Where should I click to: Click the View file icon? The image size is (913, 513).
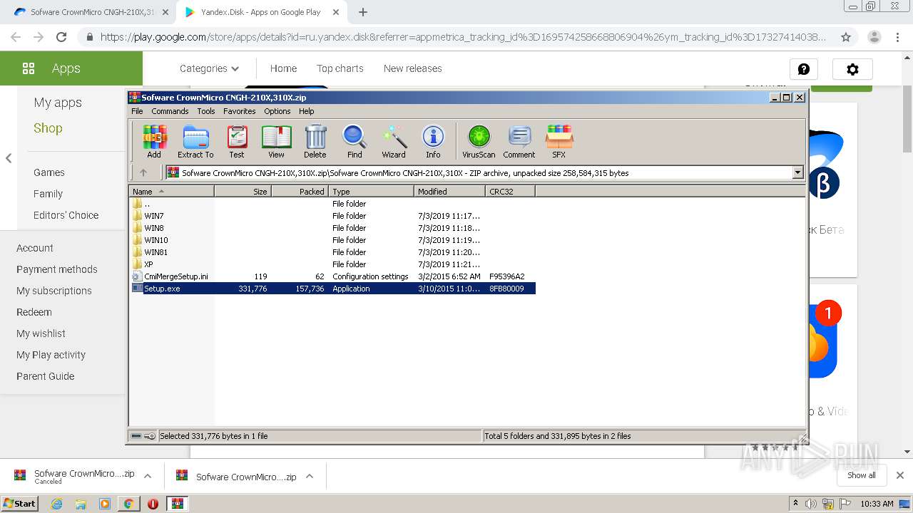click(x=276, y=141)
